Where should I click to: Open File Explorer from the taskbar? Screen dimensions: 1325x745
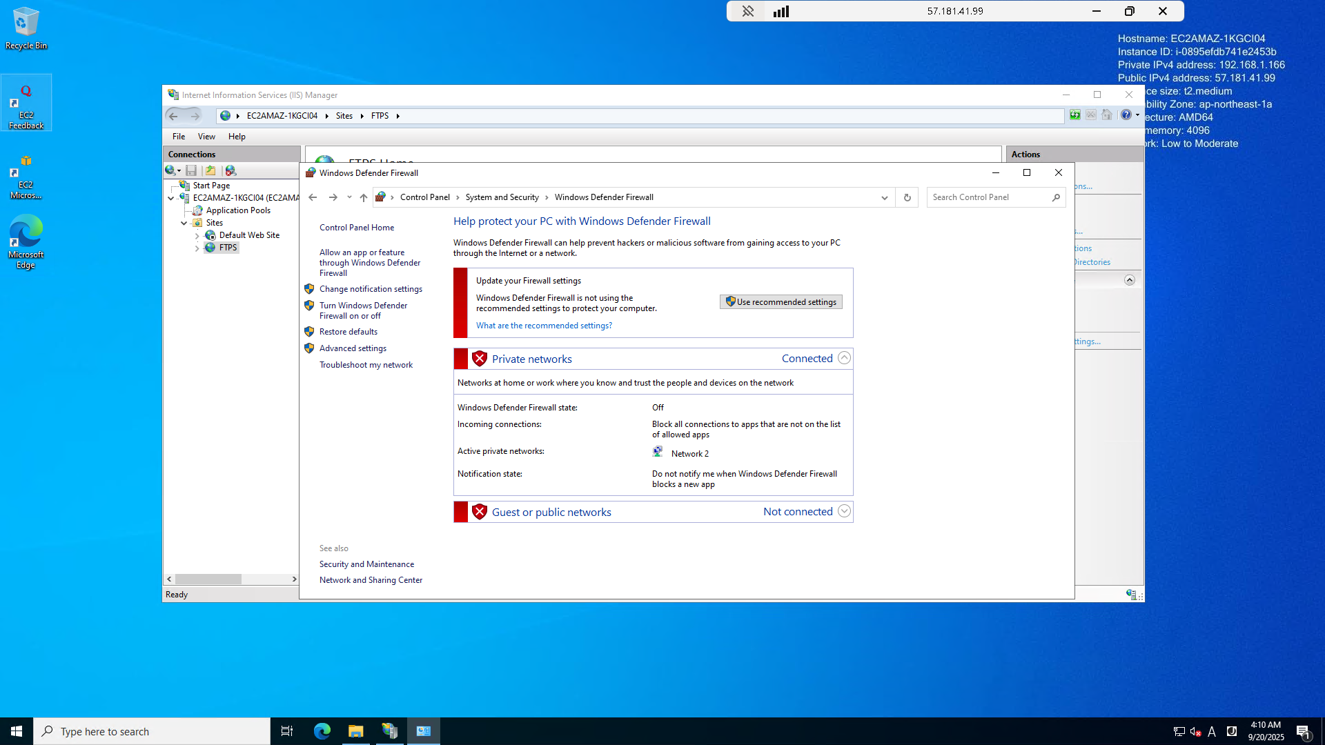[355, 731]
